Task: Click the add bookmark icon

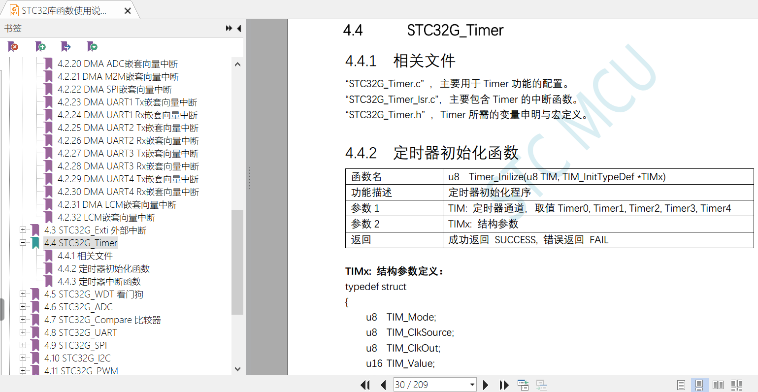Action: [40, 47]
